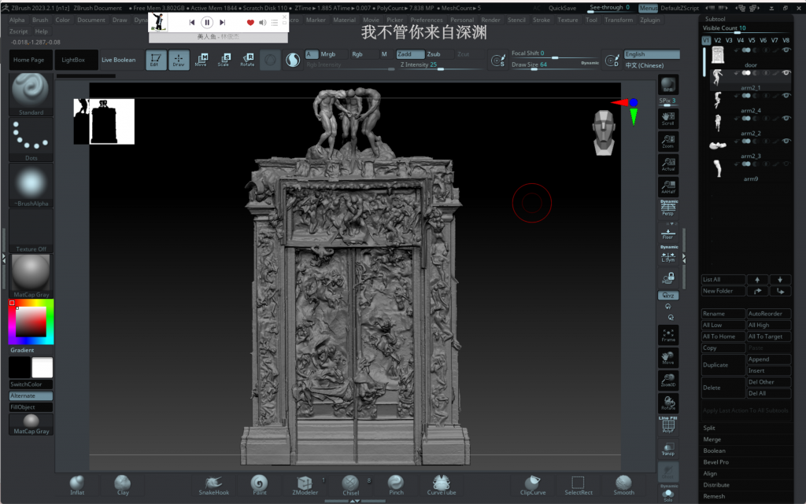
Task: Toggle PolyF line fill display
Action: pyautogui.click(x=668, y=425)
